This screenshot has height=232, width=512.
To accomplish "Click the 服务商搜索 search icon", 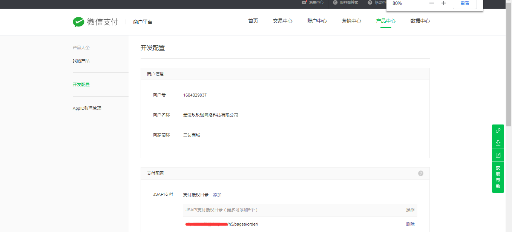I will click(335, 3).
